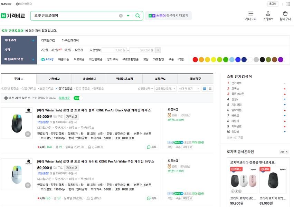Toggle 무료교환반품 filter

click(130, 59)
